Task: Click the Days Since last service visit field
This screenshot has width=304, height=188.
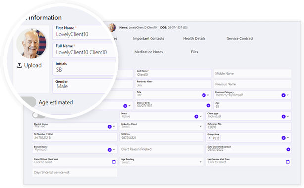Action: tap(75, 172)
